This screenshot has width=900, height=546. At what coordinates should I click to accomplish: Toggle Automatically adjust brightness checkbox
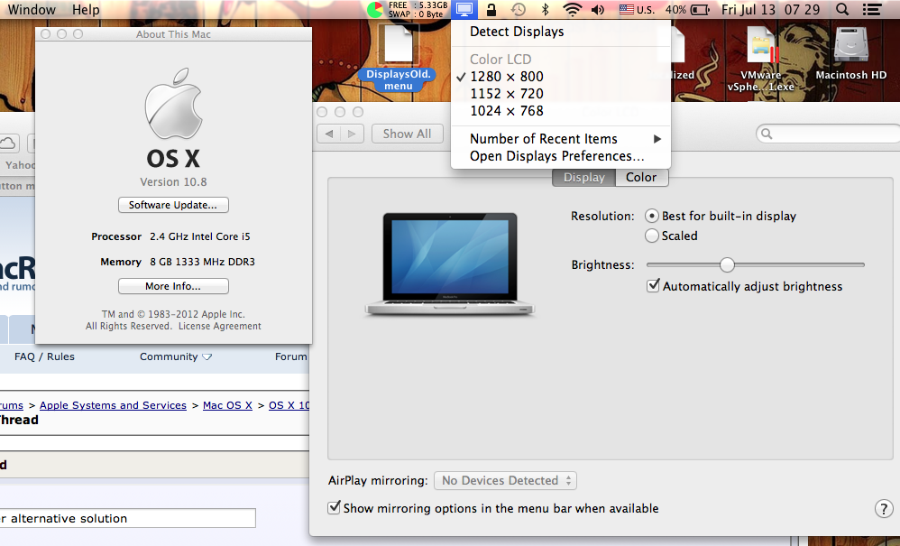653,285
